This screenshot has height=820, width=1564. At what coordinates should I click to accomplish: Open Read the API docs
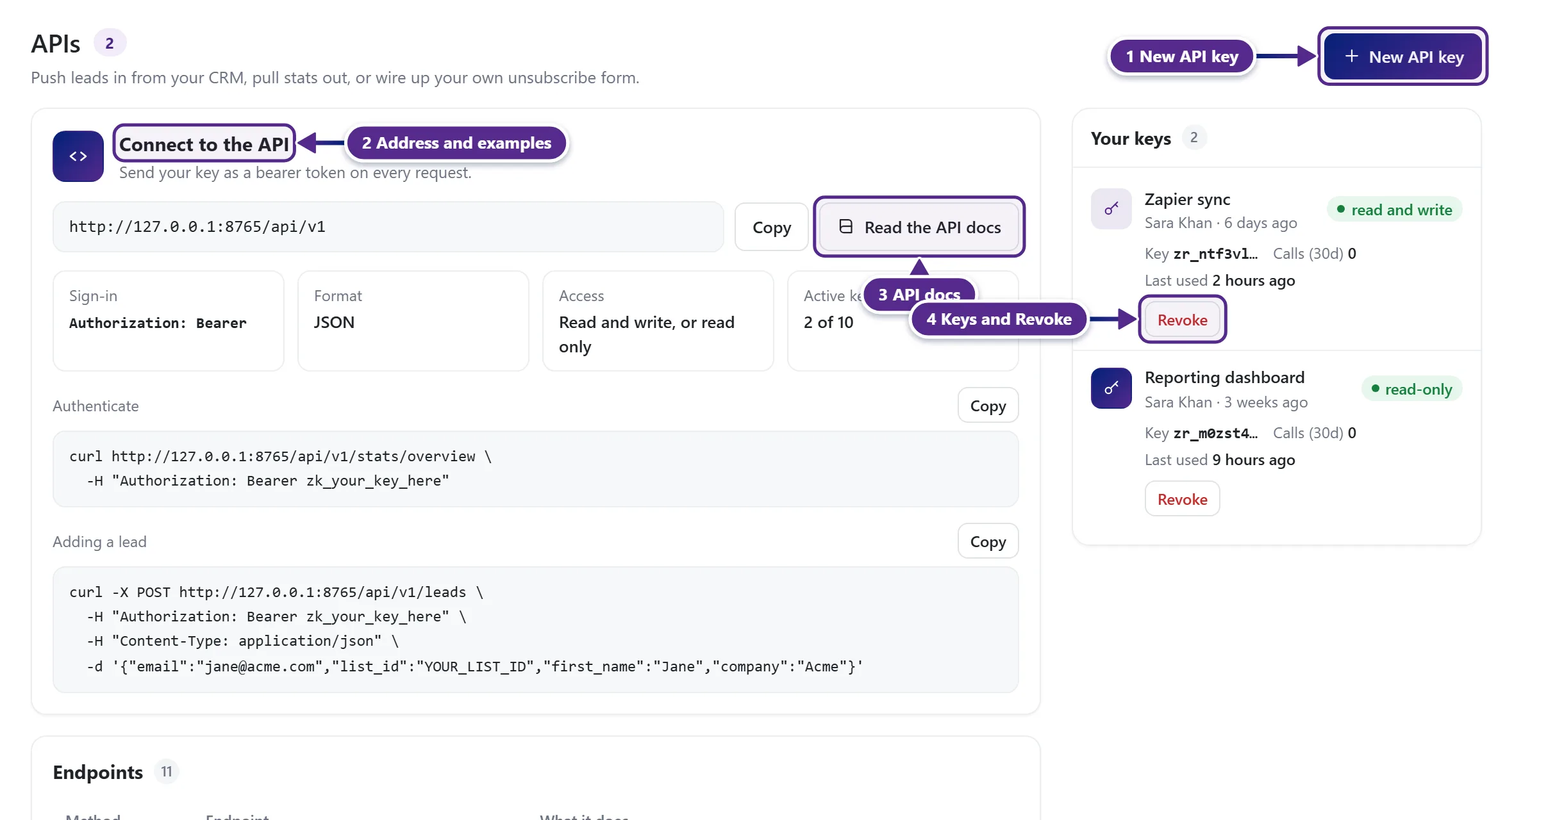point(919,227)
